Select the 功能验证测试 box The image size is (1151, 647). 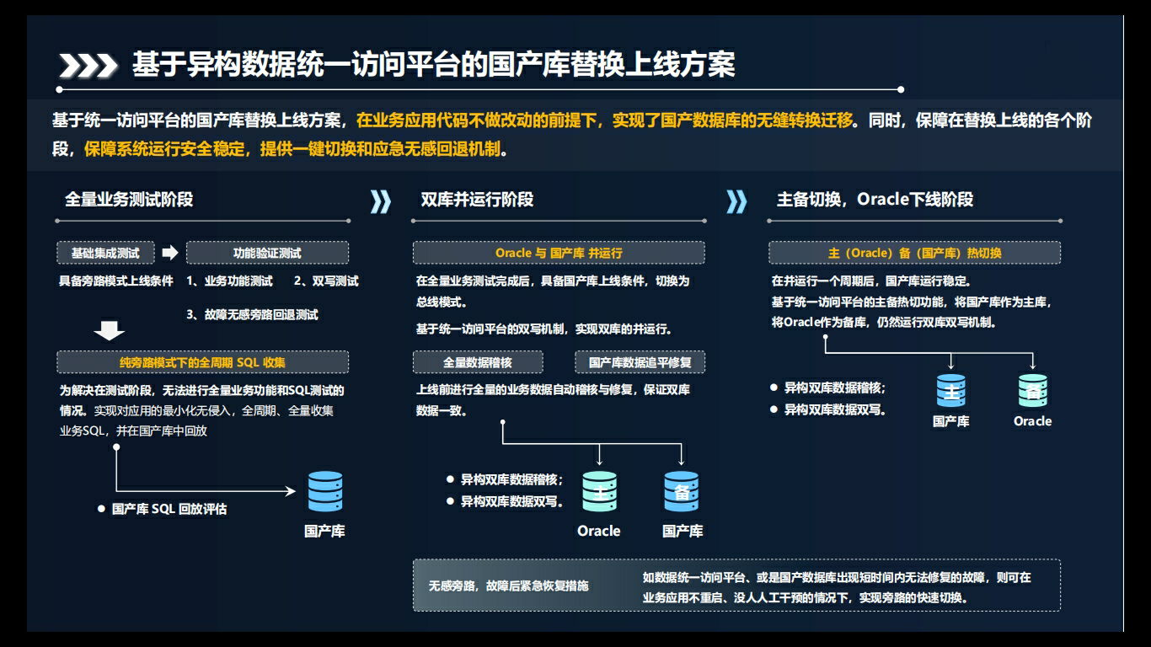267,253
